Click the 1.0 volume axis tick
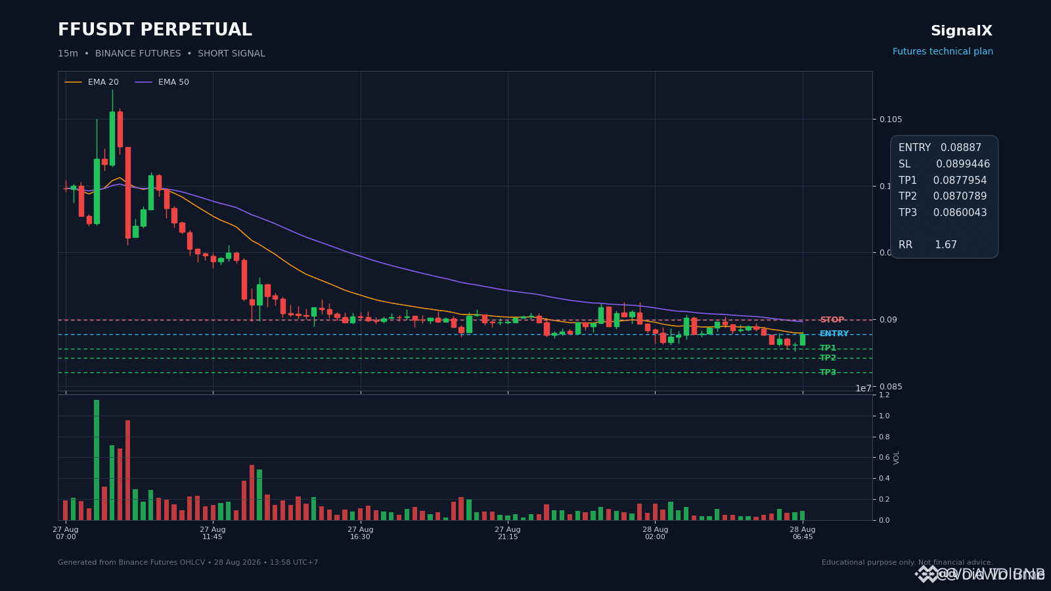This screenshot has height=591, width=1051. pos(884,416)
